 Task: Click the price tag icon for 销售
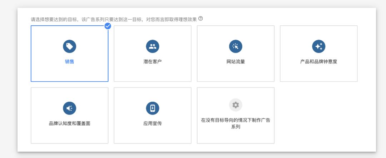click(x=69, y=46)
